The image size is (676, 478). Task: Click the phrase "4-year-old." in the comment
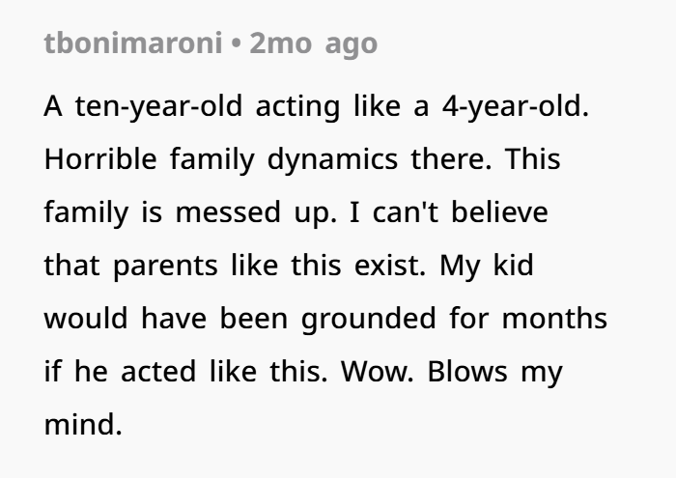click(x=516, y=107)
